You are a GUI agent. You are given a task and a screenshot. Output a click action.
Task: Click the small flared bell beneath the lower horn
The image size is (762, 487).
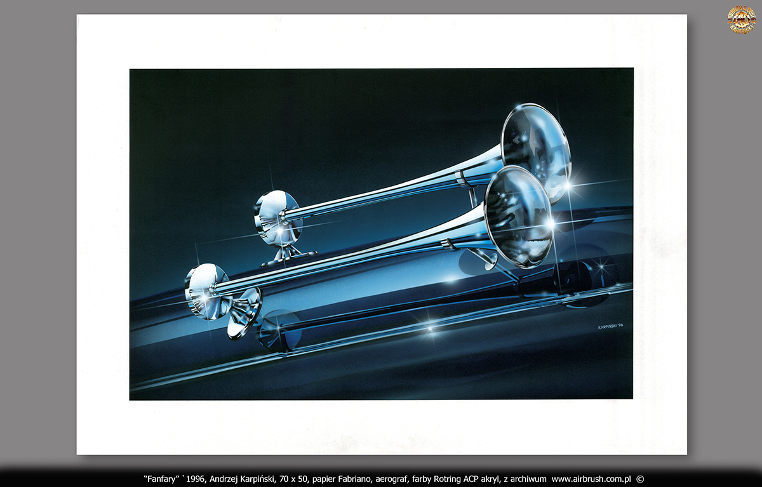click(244, 312)
